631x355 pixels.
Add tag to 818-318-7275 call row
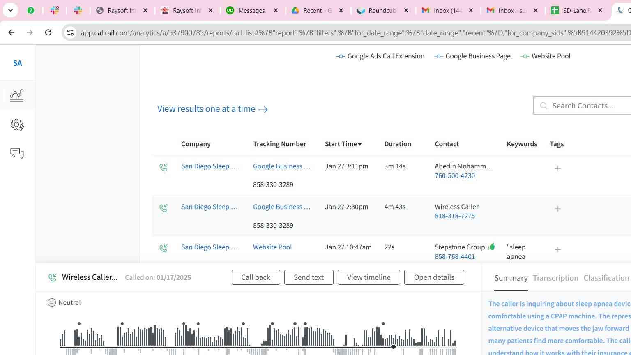(558, 209)
